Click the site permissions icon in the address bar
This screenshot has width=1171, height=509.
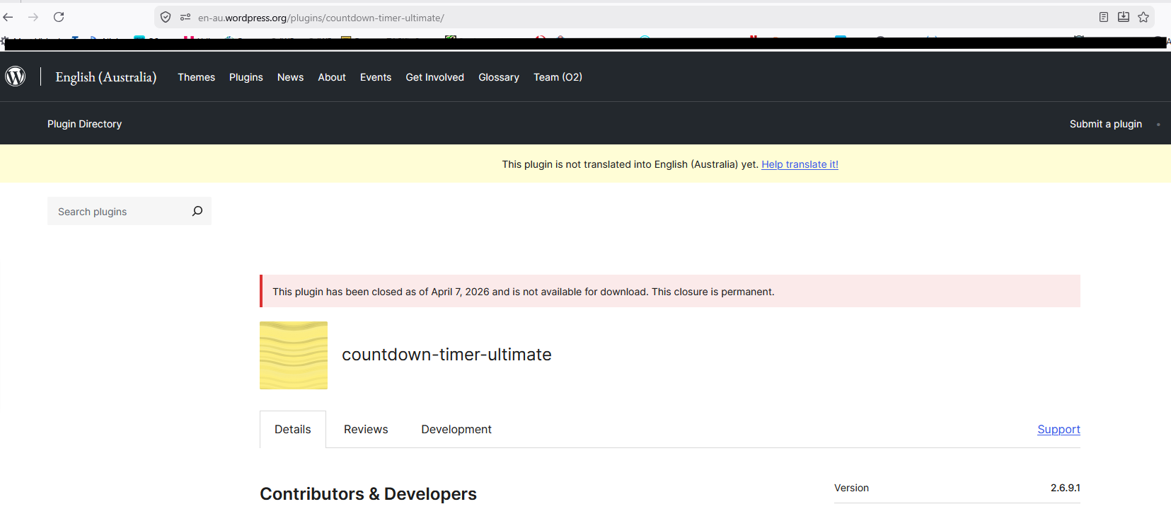click(185, 17)
